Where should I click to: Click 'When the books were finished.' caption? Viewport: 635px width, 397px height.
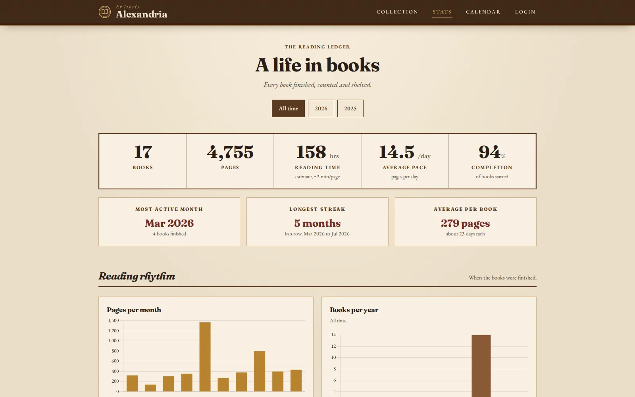(502, 278)
